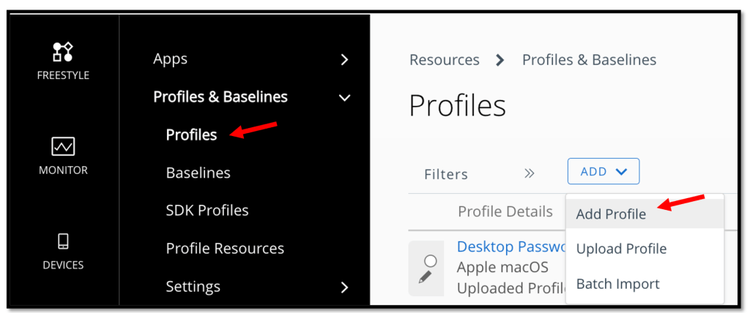Open Profiles in the sidebar
The image size is (750, 313).
[x=191, y=135]
